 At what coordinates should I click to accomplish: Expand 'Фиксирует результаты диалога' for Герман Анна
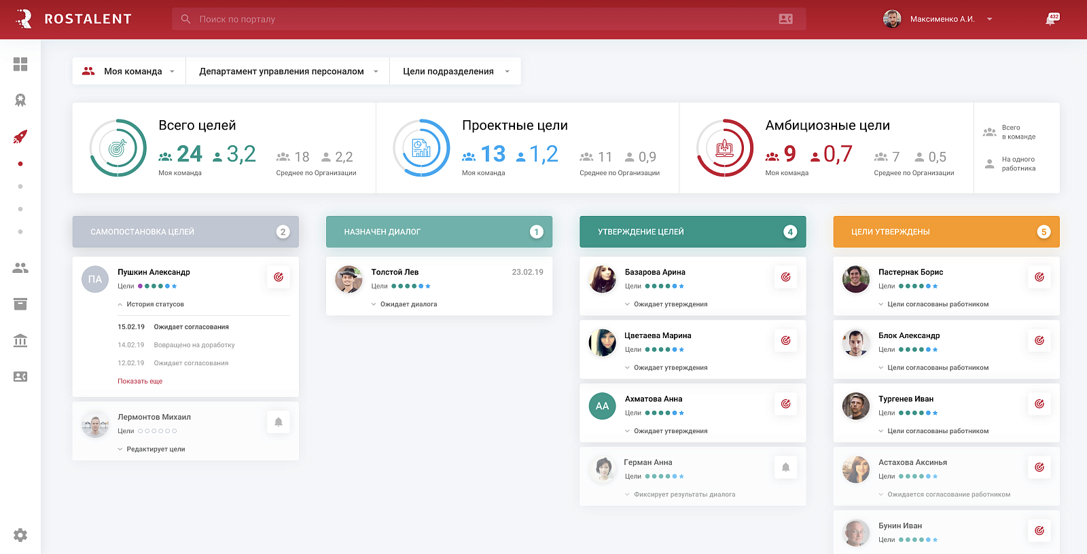click(680, 494)
